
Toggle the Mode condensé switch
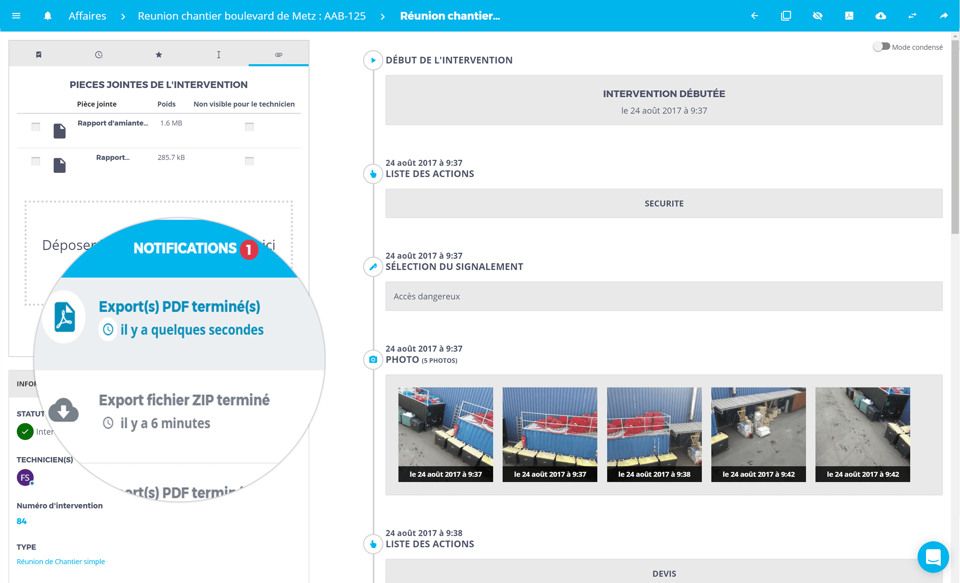(x=879, y=47)
